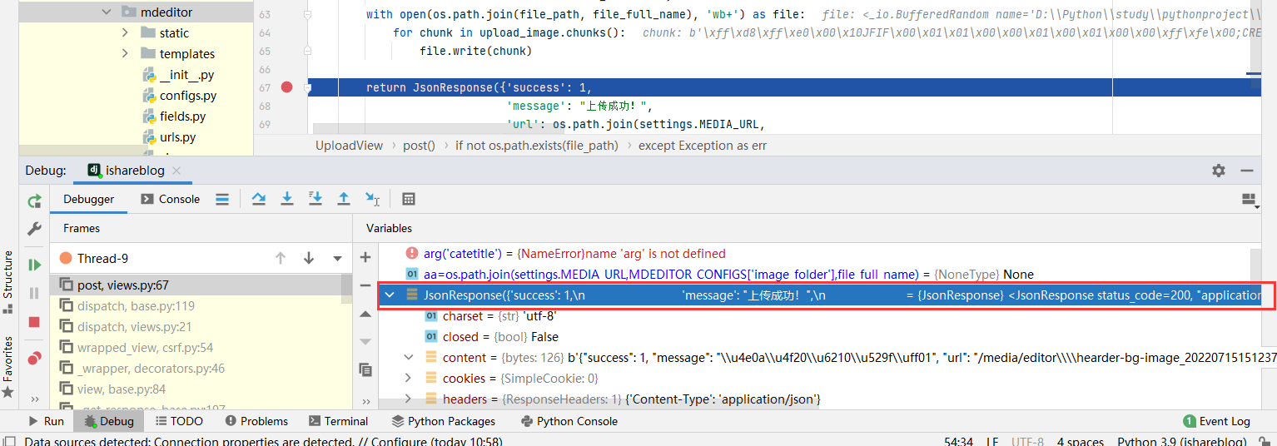Collapse the JsonResponse variable node
Screen dimensions: 1277x446
click(x=390, y=295)
